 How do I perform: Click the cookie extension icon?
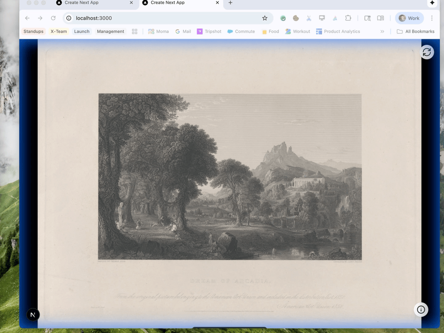tap(296, 18)
